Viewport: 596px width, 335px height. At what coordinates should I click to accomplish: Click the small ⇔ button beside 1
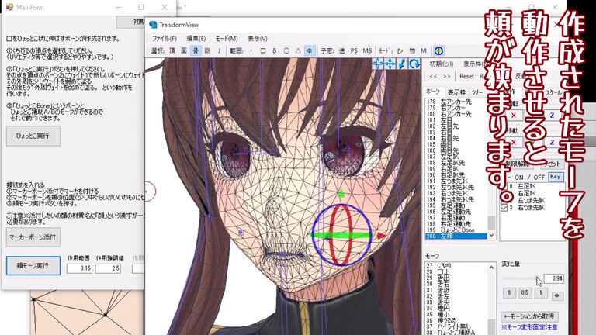557,295
